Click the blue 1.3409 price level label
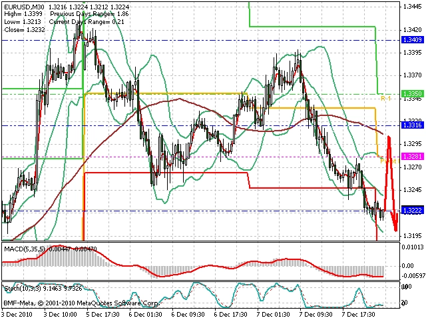Viewport: 426px width, 320px height. (413, 40)
